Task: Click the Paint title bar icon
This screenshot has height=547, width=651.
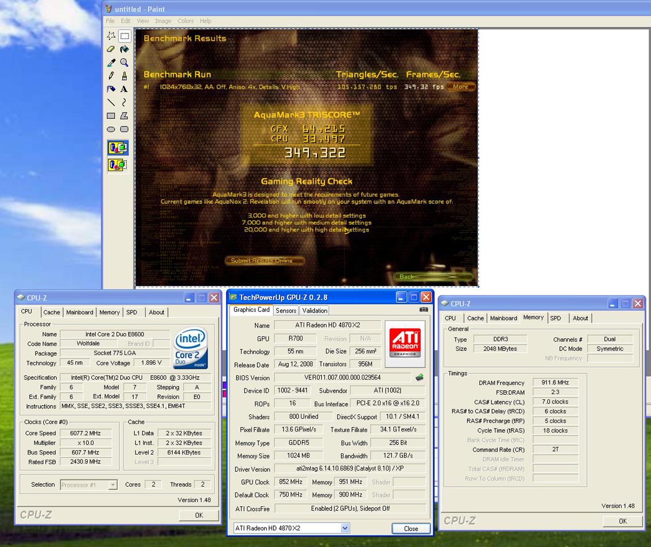Action: click(108, 9)
